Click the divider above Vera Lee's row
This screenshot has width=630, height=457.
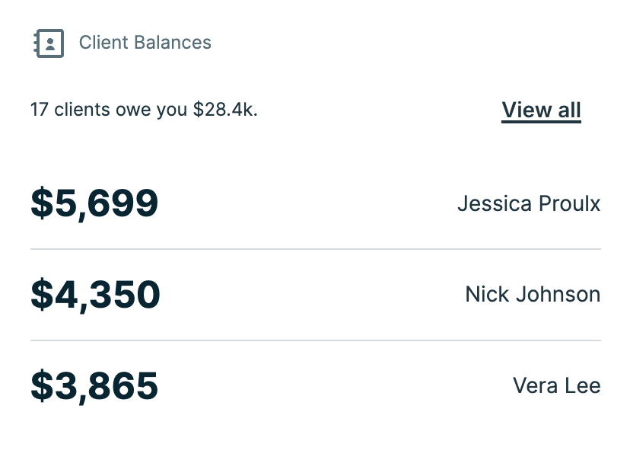tap(315, 340)
